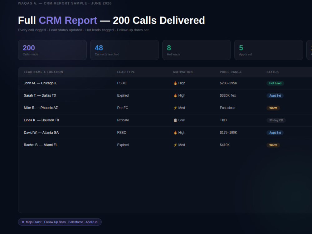The width and height of the screenshot is (312, 234).
Task: Click Rachel B.'s Warm status badge
Action: pos(273,145)
